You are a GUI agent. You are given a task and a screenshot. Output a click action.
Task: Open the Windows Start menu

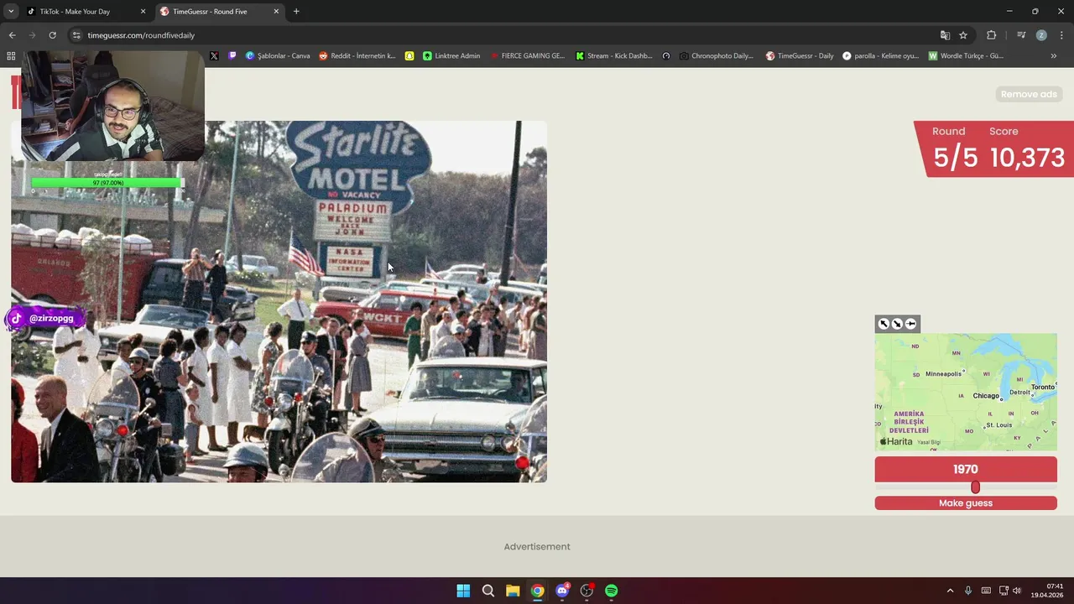[463, 591]
